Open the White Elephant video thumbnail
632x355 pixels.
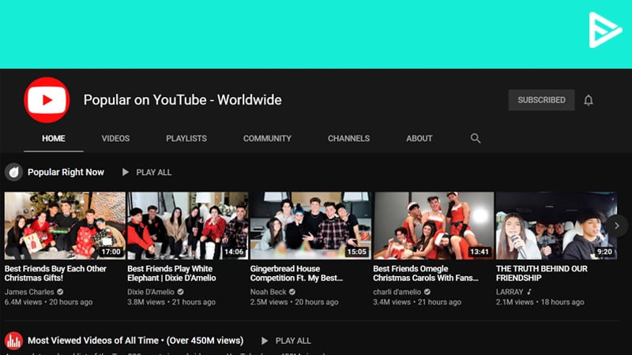pos(188,226)
